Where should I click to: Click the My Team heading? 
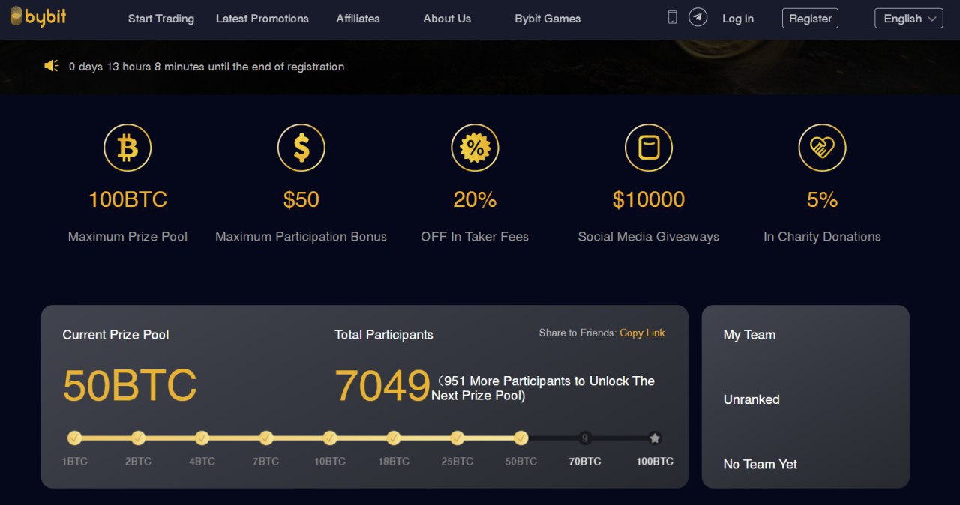point(749,335)
